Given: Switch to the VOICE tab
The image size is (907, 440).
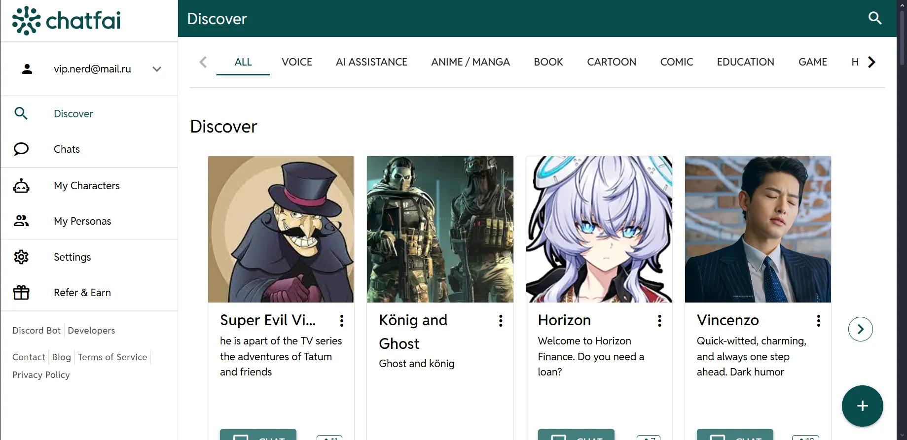Looking at the screenshot, I should [x=297, y=62].
